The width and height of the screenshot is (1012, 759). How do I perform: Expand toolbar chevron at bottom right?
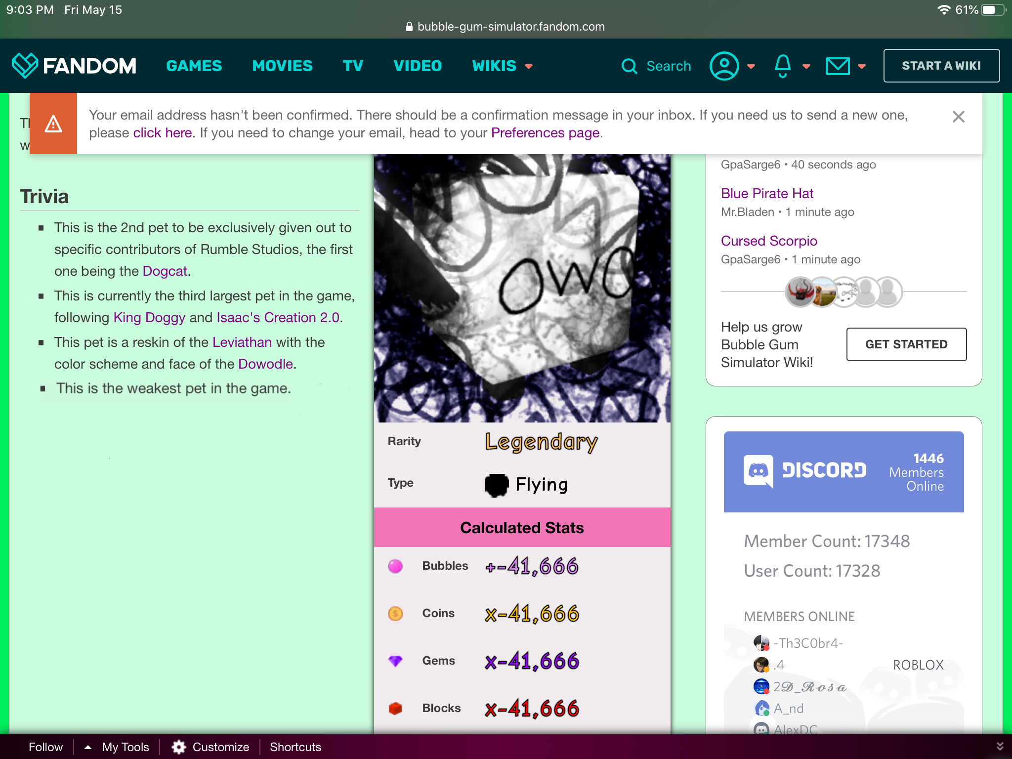coord(1000,746)
